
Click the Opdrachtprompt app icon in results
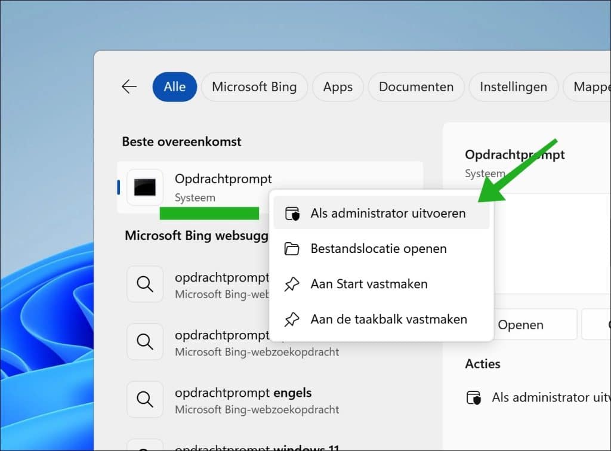(145, 187)
